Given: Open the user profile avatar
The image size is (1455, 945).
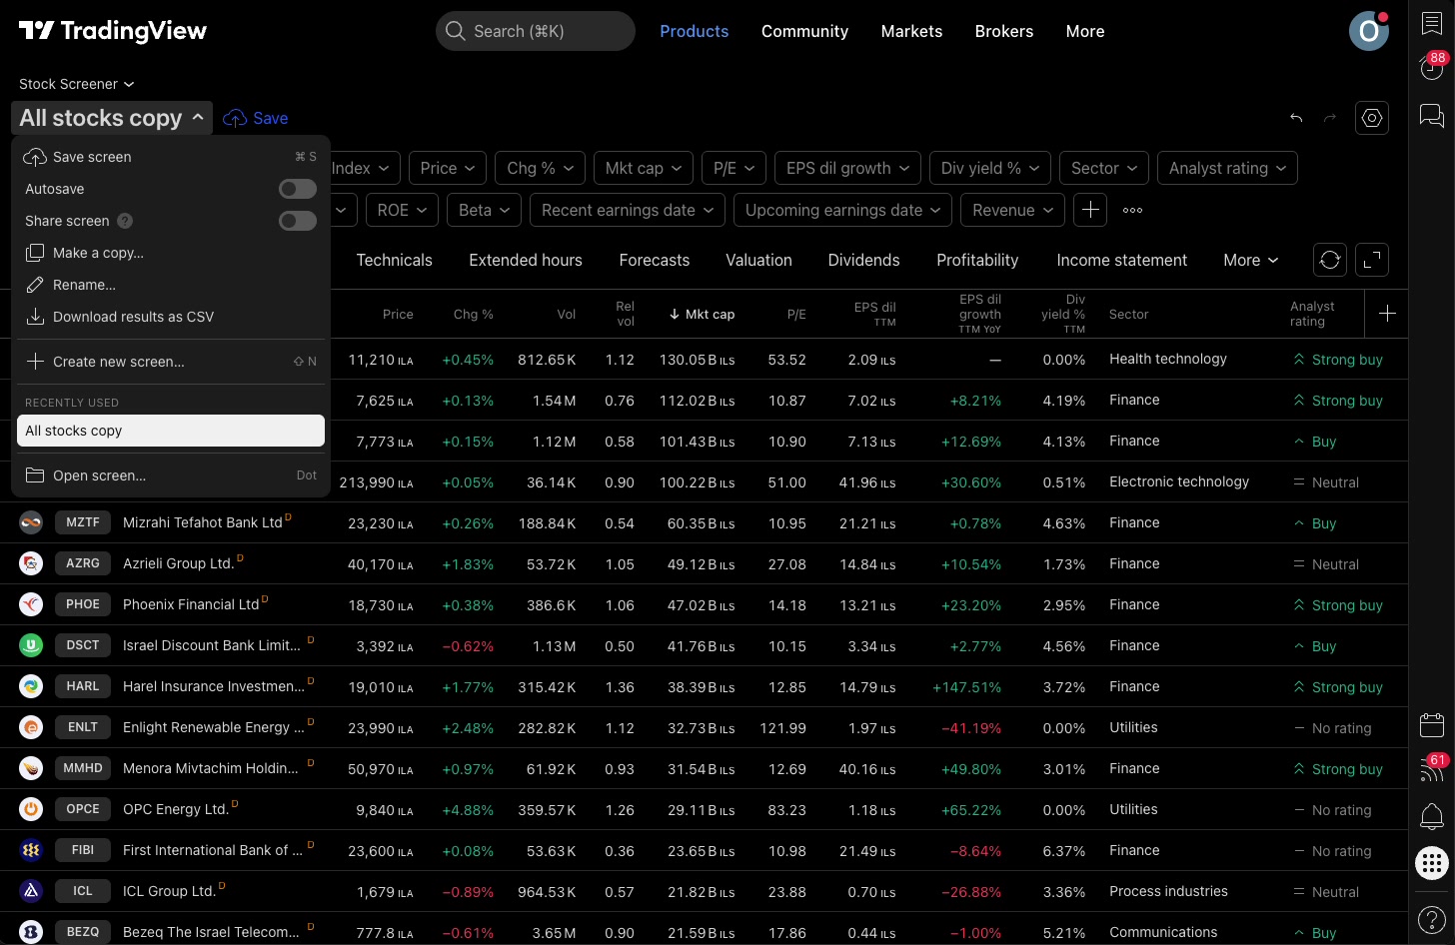Looking at the screenshot, I should point(1368,31).
